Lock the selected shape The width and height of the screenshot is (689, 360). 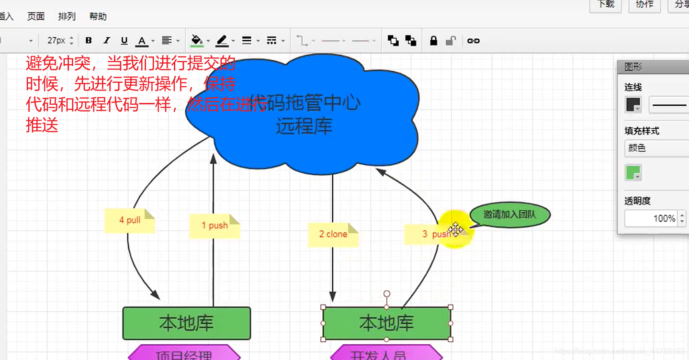pos(434,41)
